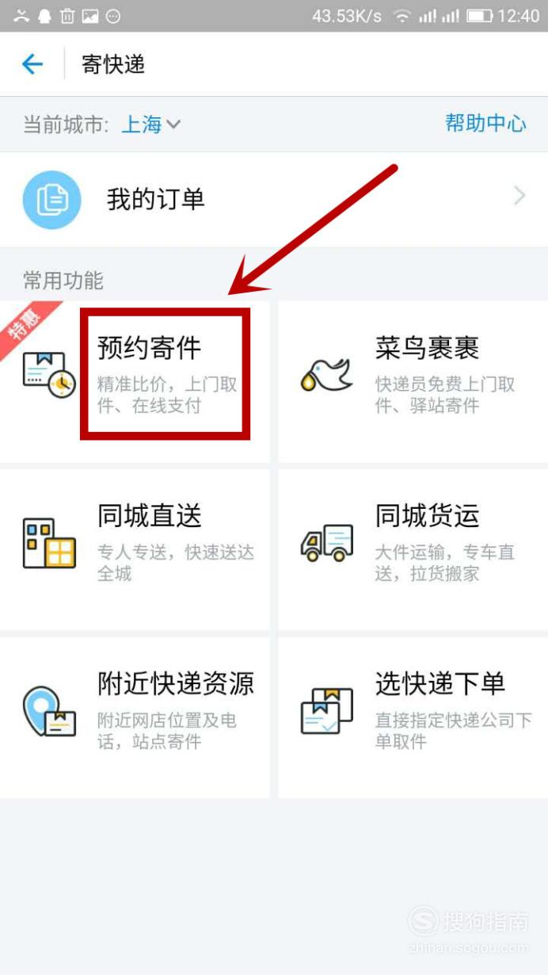The height and width of the screenshot is (975, 548).
Task: Tap the 同城货运 truck icon
Action: (326, 544)
